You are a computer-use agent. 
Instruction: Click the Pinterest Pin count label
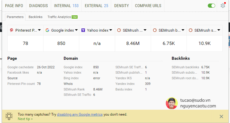tap(21, 84)
